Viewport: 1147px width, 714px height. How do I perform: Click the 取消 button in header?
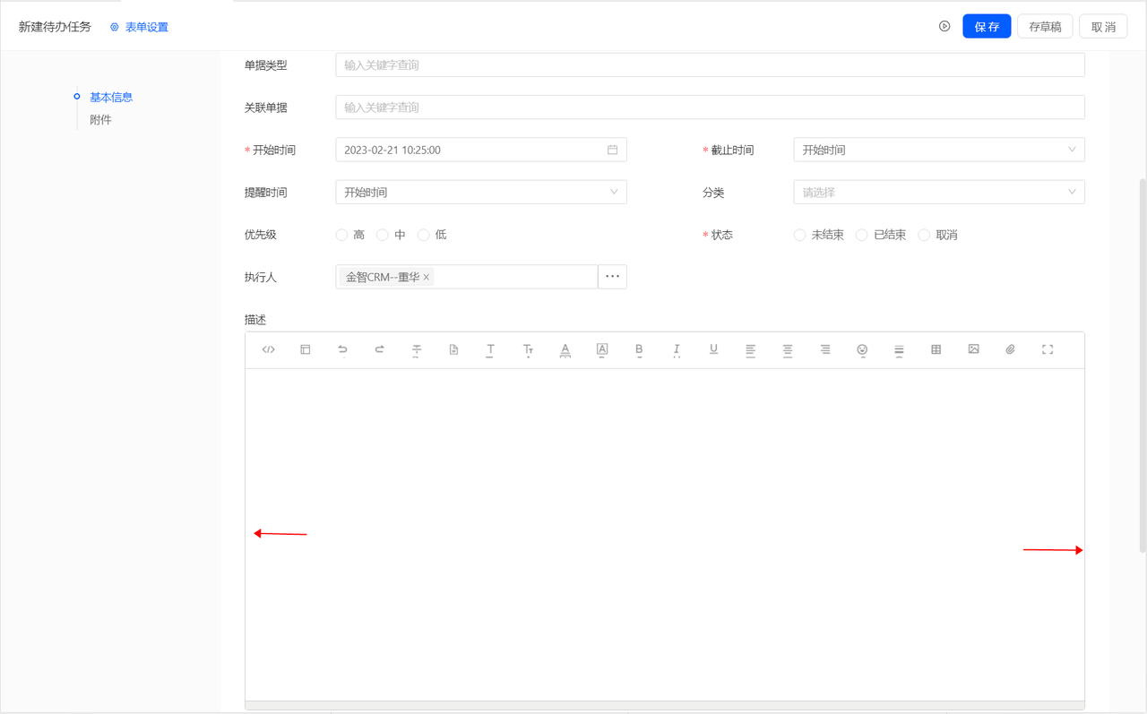point(1103,26)
